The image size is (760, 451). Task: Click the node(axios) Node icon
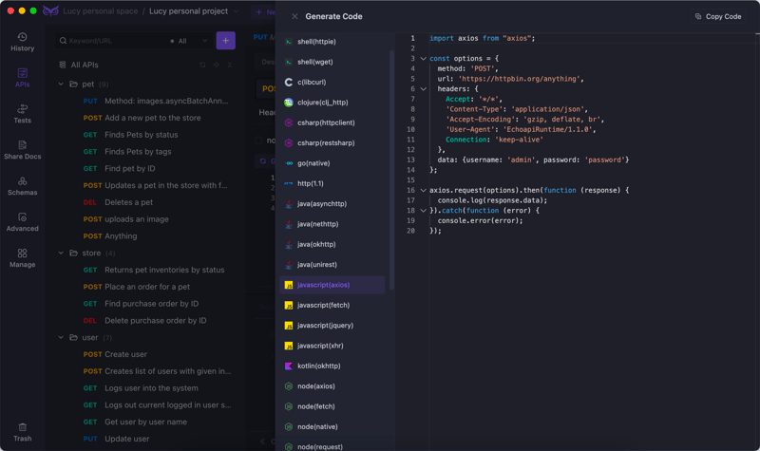(289, 386)
